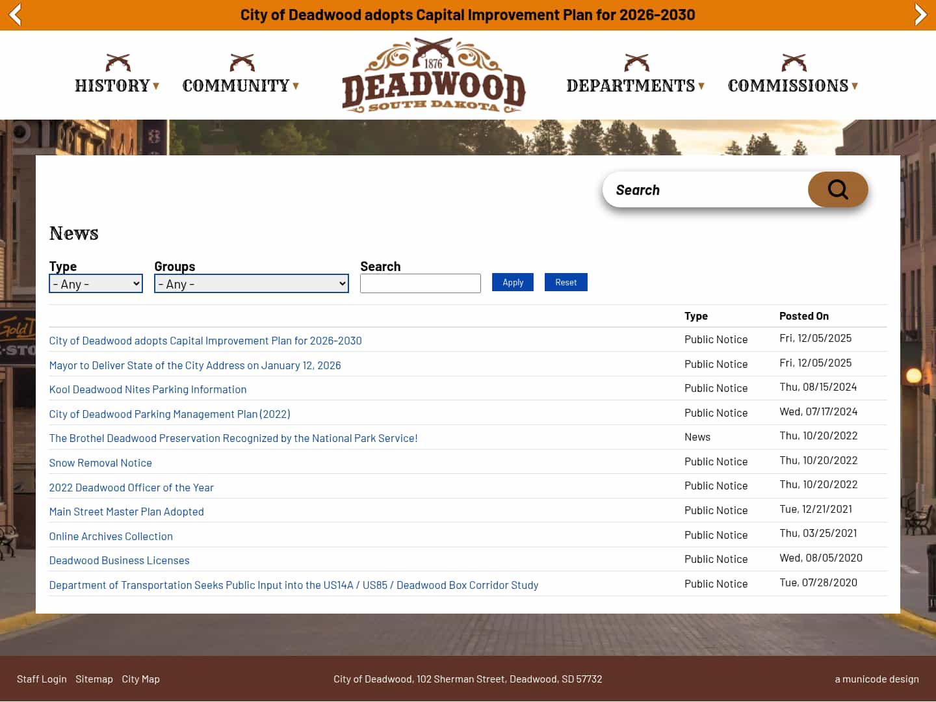Click the Reset button
Viewport: 936px width, 702px height.
point(565,282)
